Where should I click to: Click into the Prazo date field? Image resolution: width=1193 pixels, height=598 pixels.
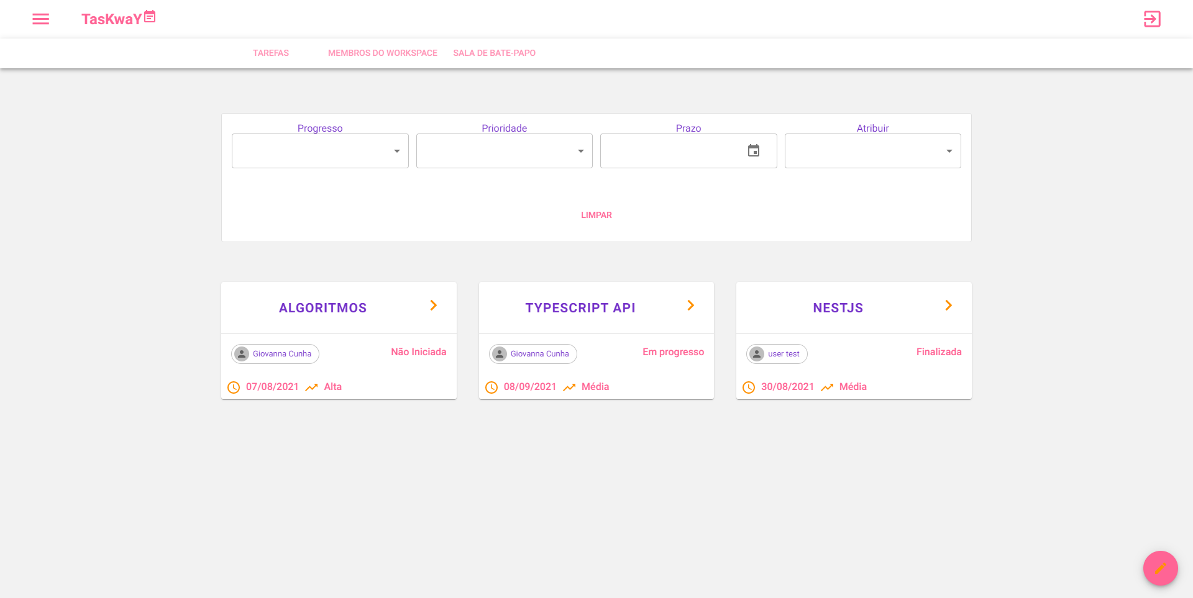click(x=688, y=151)
